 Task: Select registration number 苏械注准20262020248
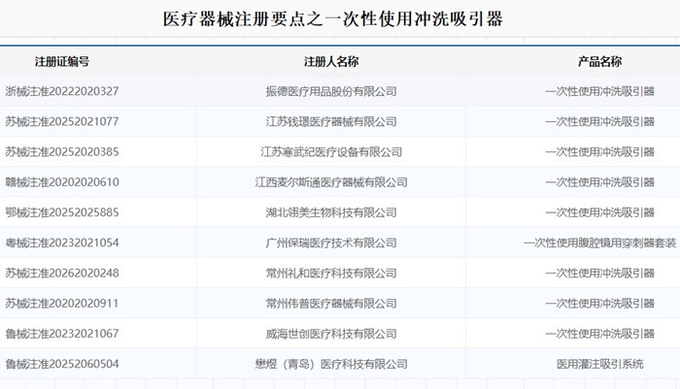62,274
